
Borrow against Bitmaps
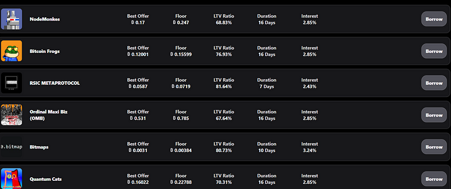pyautogui.click(x=434, y=147)
